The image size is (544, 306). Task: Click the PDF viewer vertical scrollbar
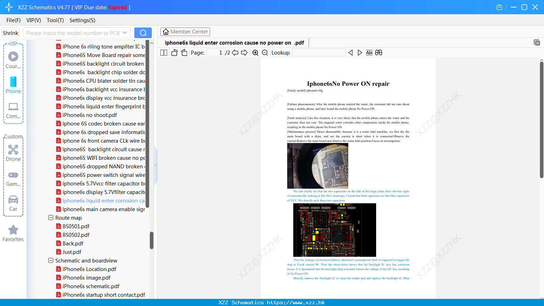pyautogui.click(x=541, y=120)
